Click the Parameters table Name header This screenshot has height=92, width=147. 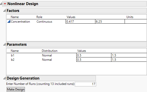click(x=15, y=51)
